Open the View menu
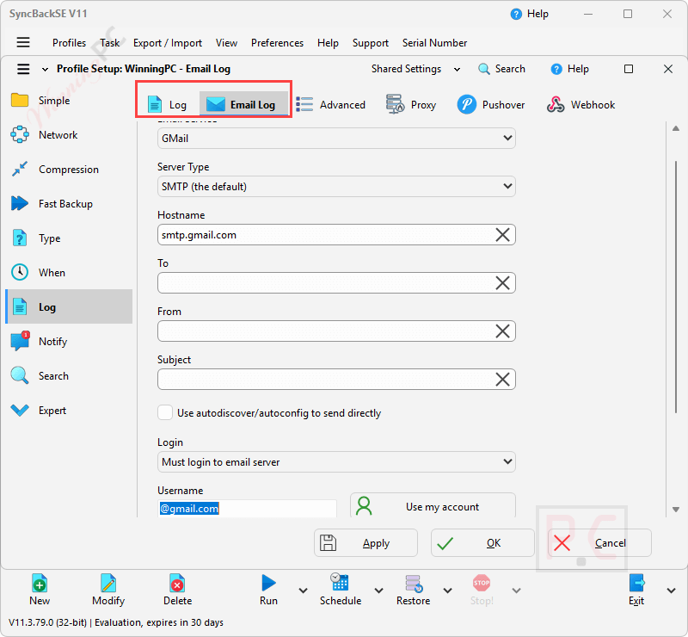This screenshot has height=637, width=688. 226,43
